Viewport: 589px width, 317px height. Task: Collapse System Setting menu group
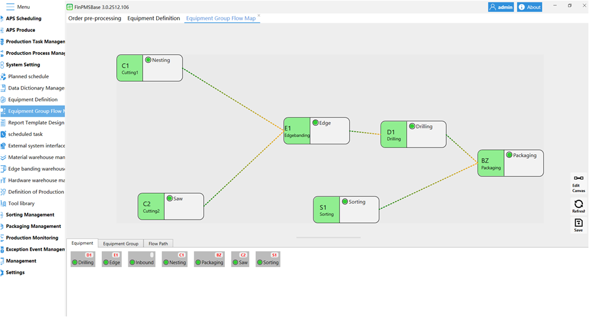22,65
